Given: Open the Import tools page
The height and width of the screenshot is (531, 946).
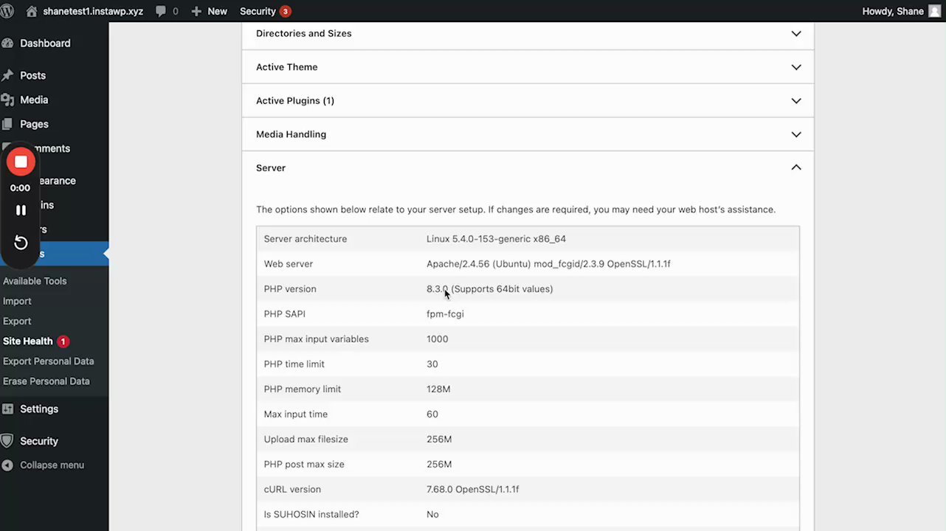Looking at the screenshot, I should (17, 301).
